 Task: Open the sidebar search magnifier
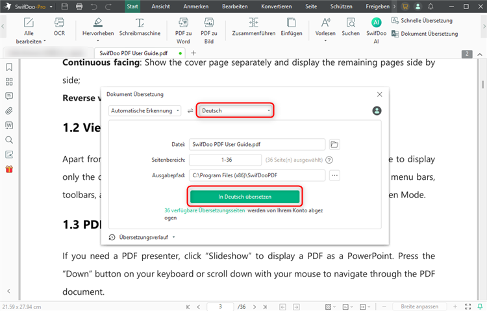9,140
